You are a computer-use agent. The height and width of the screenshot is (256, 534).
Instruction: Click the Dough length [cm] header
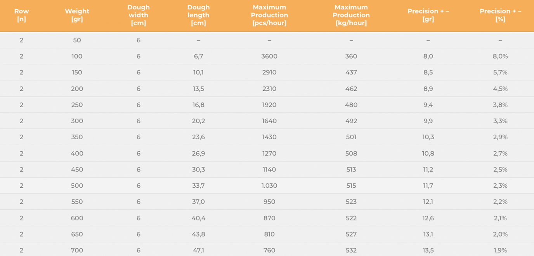[198, 15]
